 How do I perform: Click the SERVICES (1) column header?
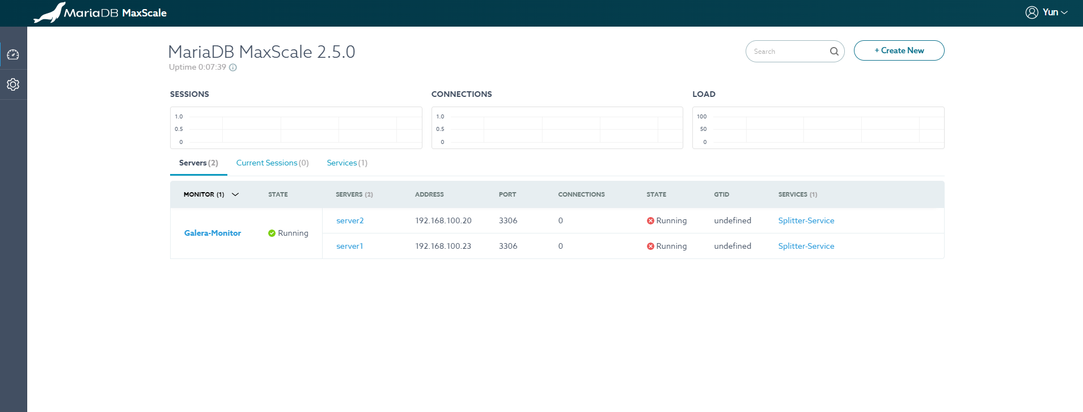798,194
